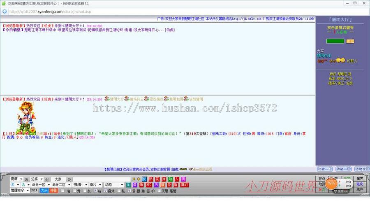
Task: Click the purple 僵 icon button
Action: (135, 185)
